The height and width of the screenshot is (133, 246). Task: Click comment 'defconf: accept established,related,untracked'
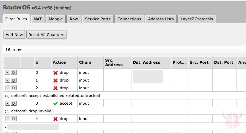click(56, 96)
